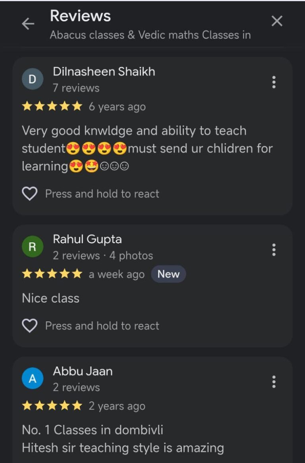Image resolution: width=305 pixels, height=463 pixels.
Task: Toggle heart reaction on Rahul Gupta's review
Action: (x=29, y=326)
